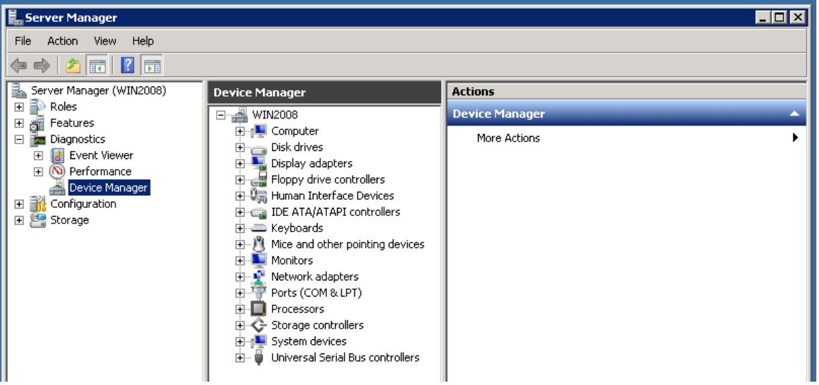Viewport: 819px width, 385px height.
Task: Toggle Show/Hide Action Pane toolbar icon
Action: click(x=152, y=66)
